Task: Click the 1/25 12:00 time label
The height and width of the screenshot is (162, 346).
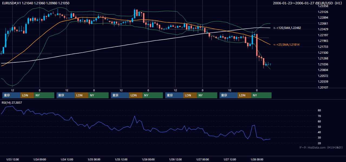Action: [121, 160]
